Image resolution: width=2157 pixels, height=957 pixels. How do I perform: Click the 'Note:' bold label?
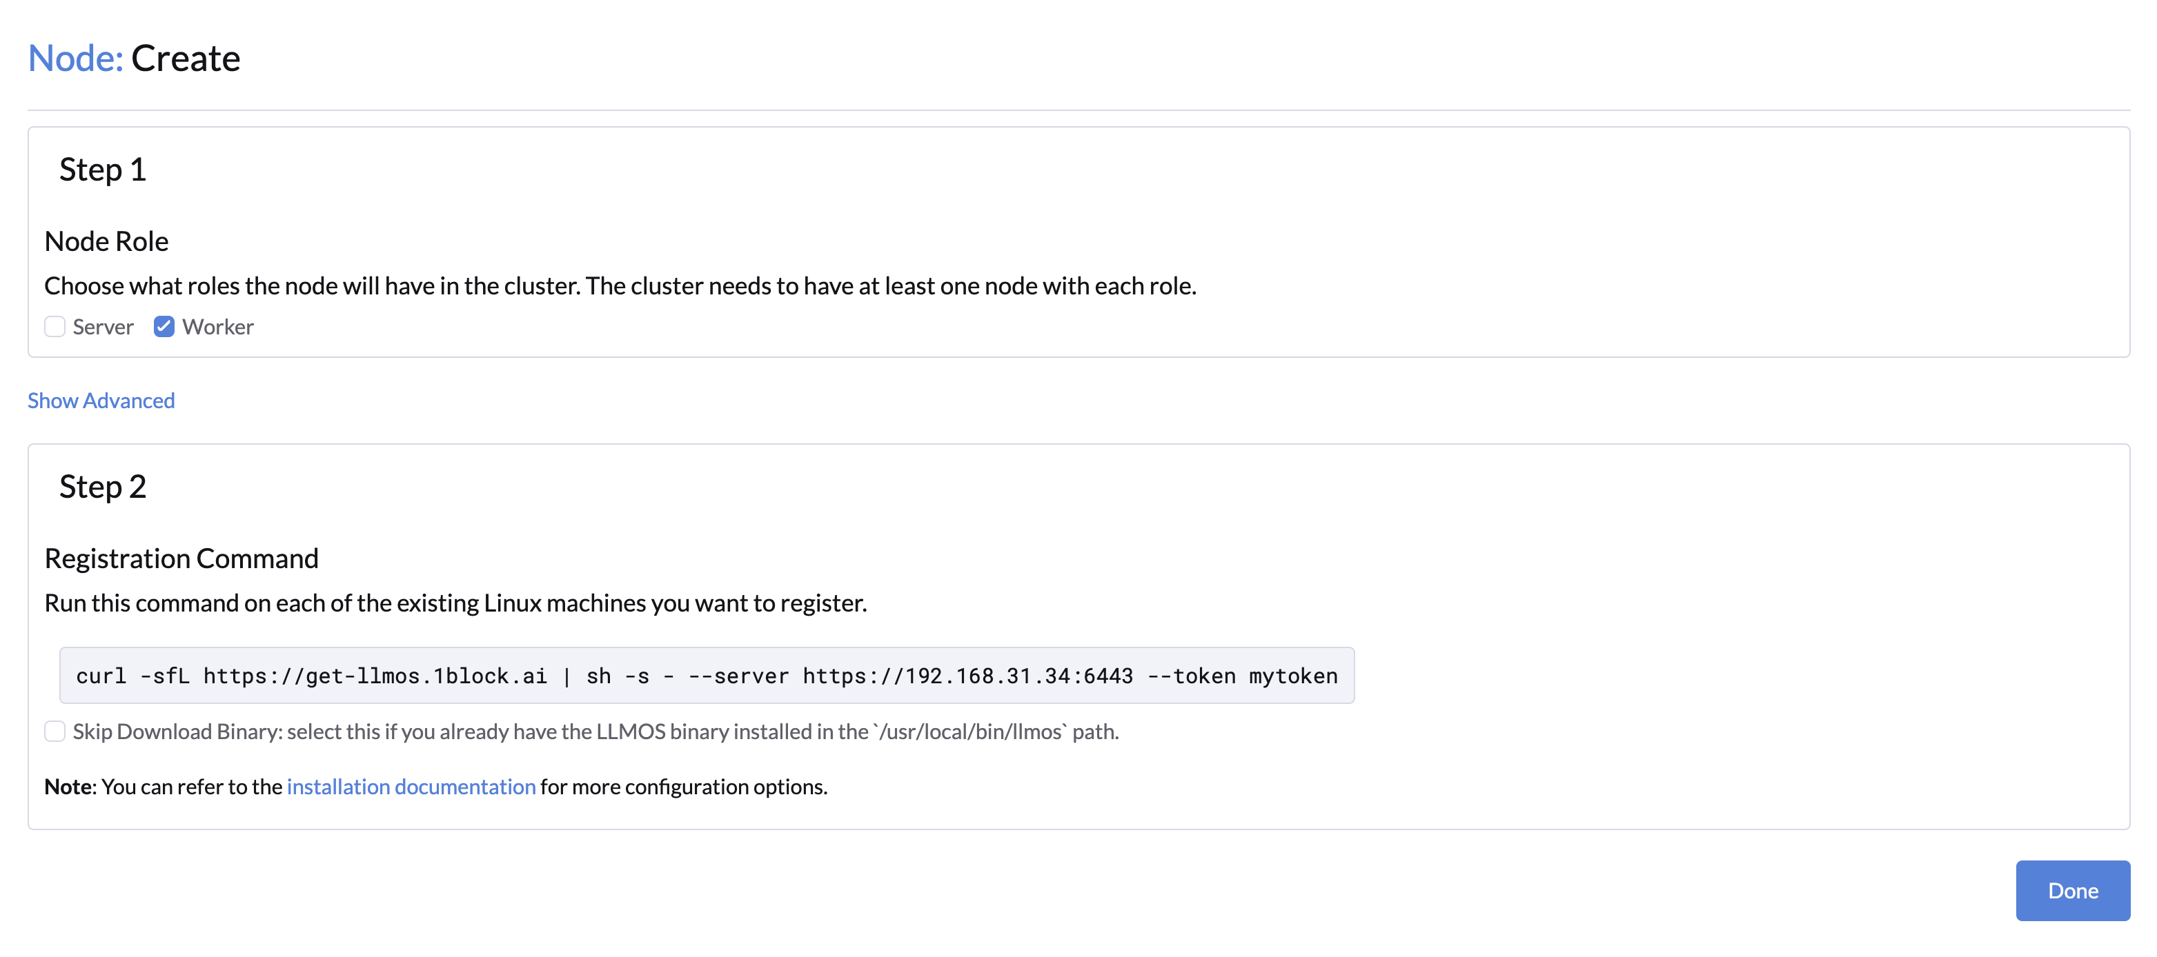70,787
